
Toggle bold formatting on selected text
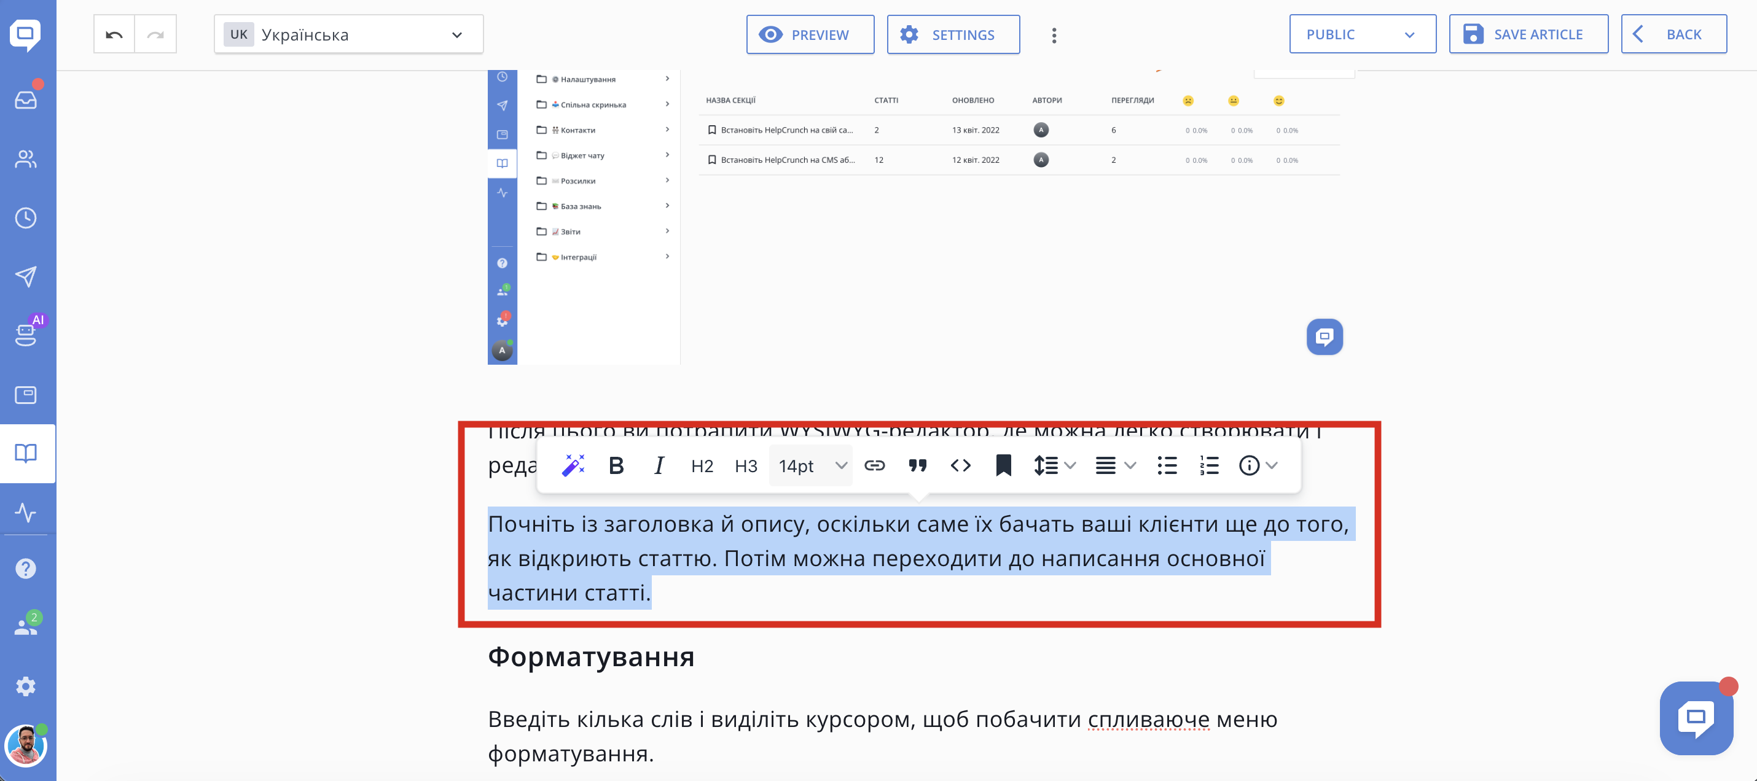click(x=616, y=465)
